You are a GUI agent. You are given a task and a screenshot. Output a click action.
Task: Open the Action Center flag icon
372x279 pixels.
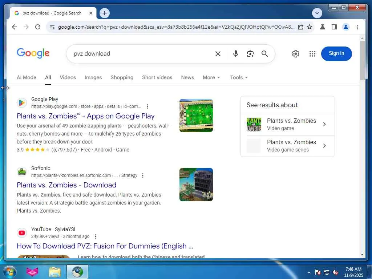318,272
